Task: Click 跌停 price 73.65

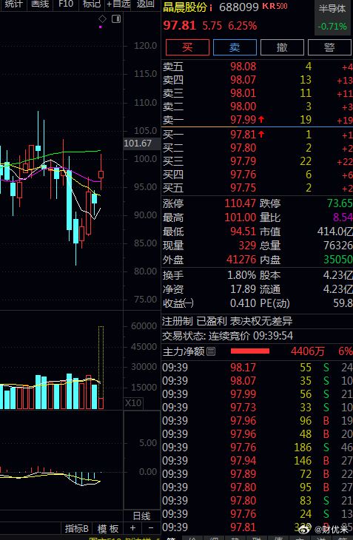Action: [x=340, y=203]
